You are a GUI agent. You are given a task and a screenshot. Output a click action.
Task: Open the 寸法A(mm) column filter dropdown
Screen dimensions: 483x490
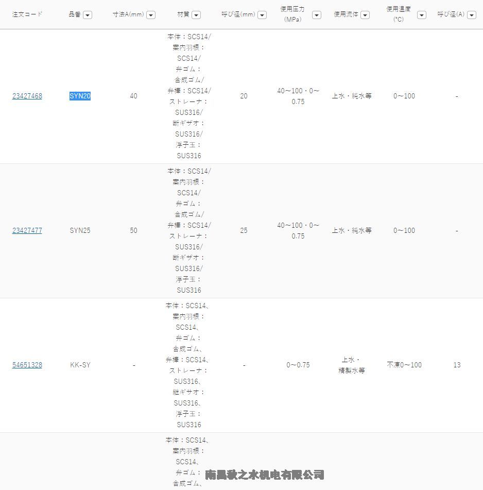151,15
